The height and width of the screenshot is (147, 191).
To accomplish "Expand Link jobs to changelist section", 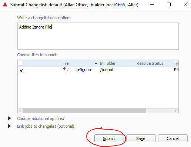I will tap(9, 126).
